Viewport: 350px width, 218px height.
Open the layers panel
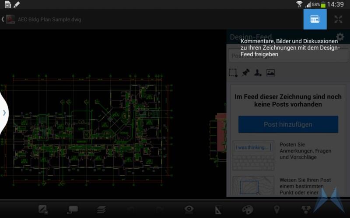[x=101, y=209]
